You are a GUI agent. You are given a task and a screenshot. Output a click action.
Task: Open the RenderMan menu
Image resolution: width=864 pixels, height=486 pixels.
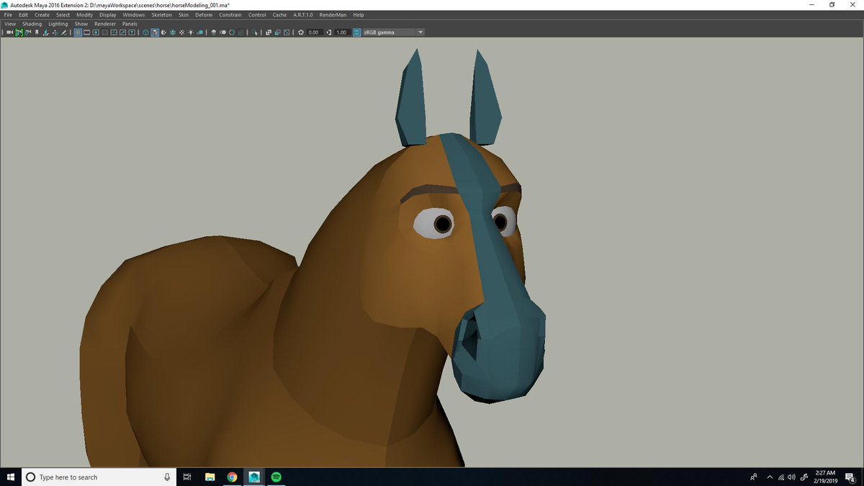(x=333, y=14)
